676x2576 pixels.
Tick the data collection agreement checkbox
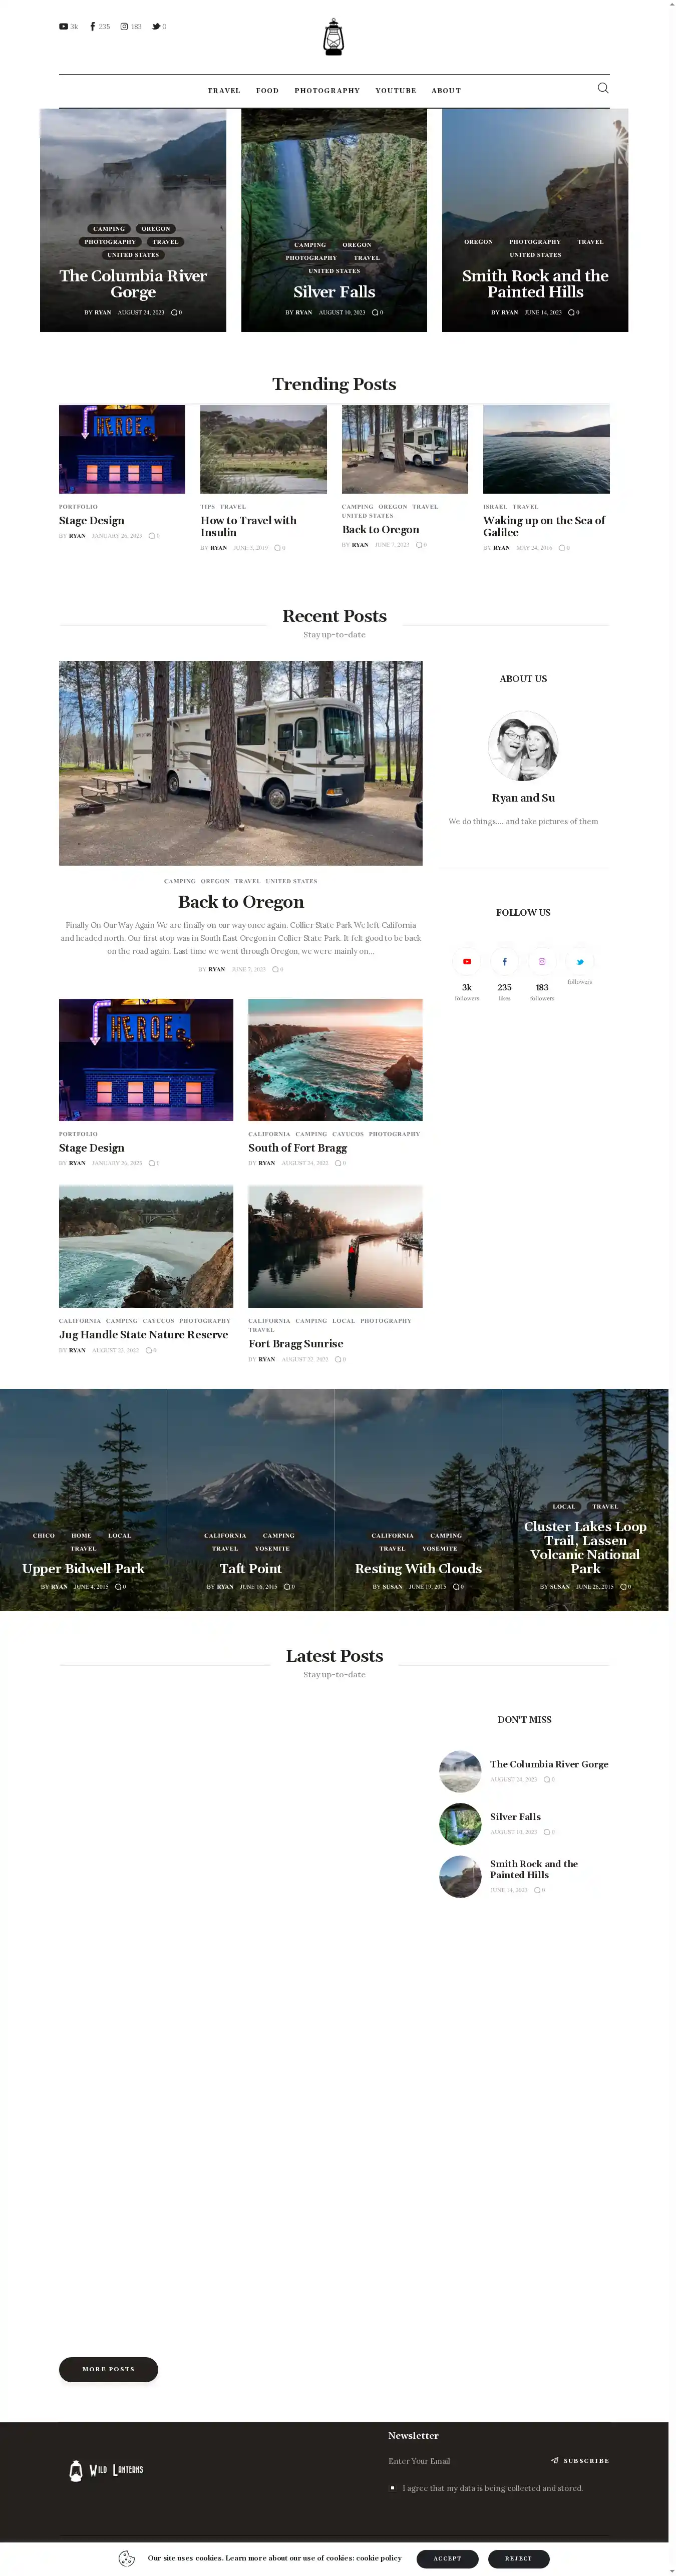pos(393,2487)
